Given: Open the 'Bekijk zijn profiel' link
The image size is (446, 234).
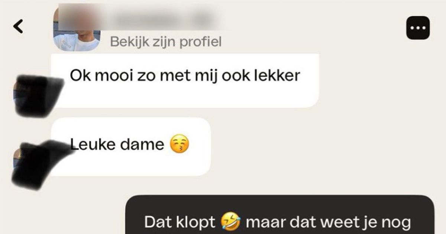Looking at the screenshot, I should coord(166,42).
